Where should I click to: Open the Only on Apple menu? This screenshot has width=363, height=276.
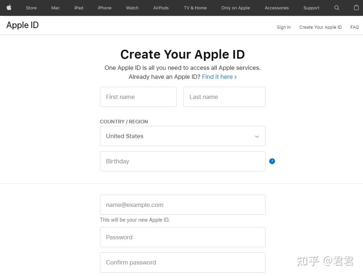click(235, 8)
